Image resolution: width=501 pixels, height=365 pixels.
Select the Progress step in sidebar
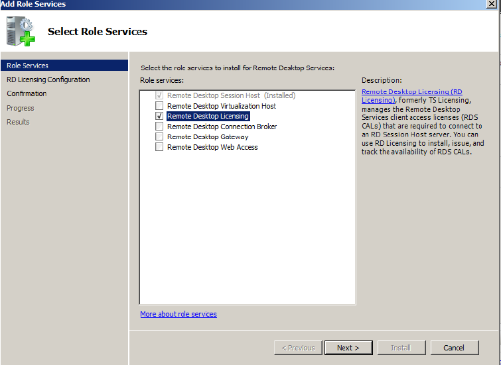pos(21,108)
